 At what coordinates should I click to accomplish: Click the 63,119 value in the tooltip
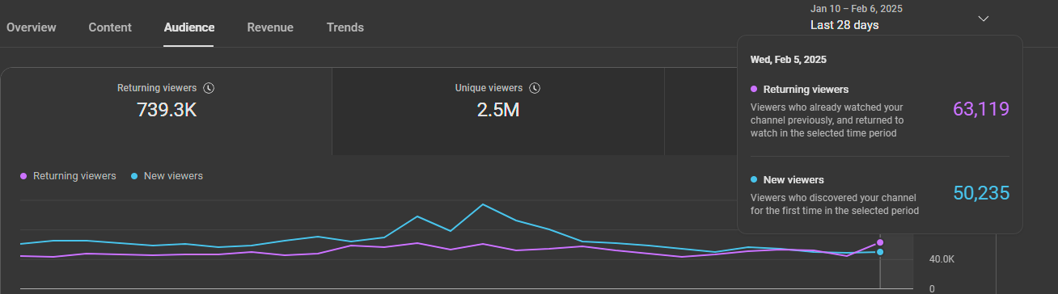(981, 109)
